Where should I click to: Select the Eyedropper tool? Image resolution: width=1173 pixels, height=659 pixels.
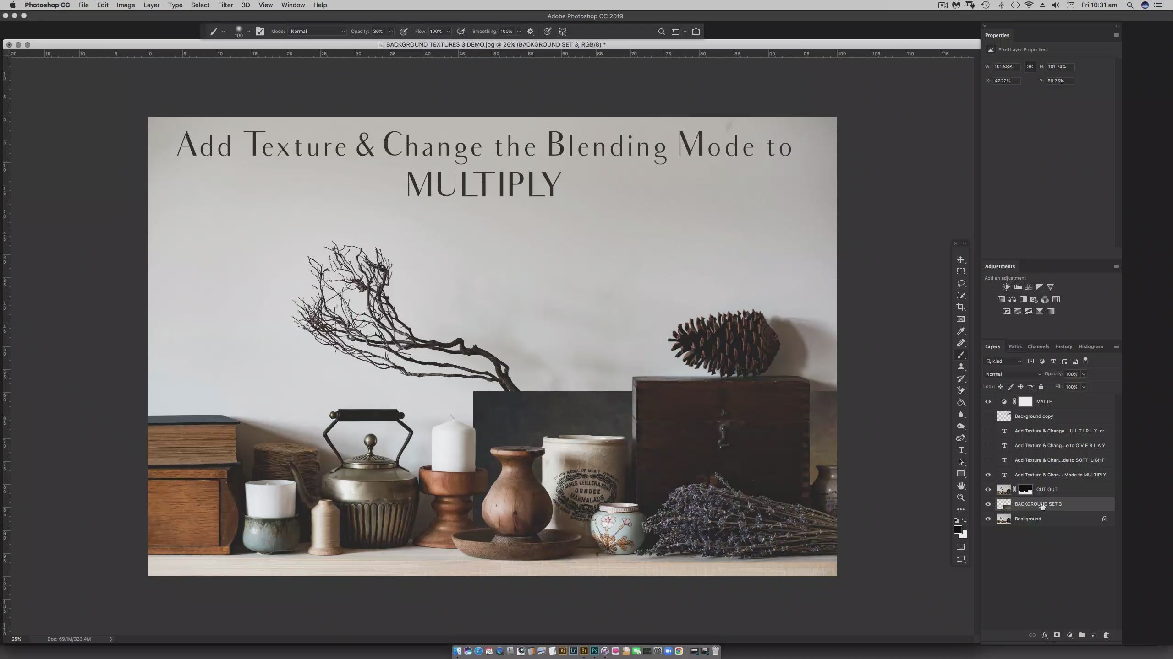point(961,331)
